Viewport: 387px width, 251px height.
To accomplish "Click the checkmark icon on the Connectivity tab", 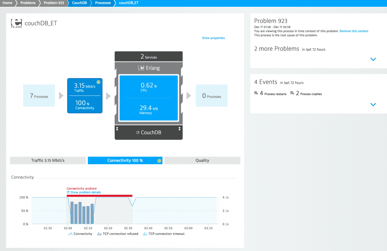I will 159,160.
